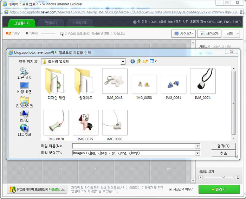Toggle the 사진간격 띄우기 checkbox
The height and width of the screenshot is (199, 246).
170,189
